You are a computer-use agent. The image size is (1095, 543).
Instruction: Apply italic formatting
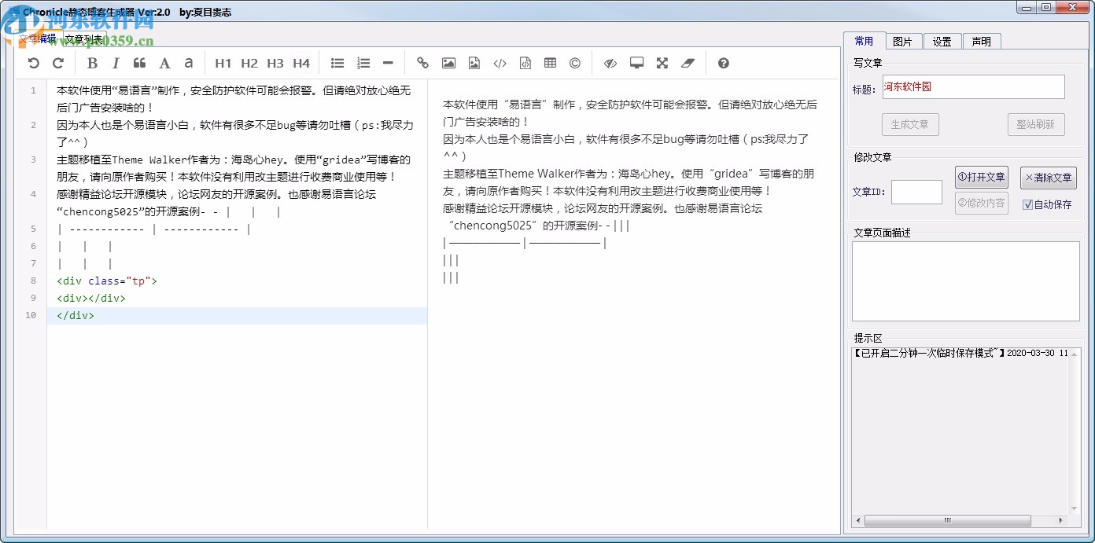click(116, 63)
